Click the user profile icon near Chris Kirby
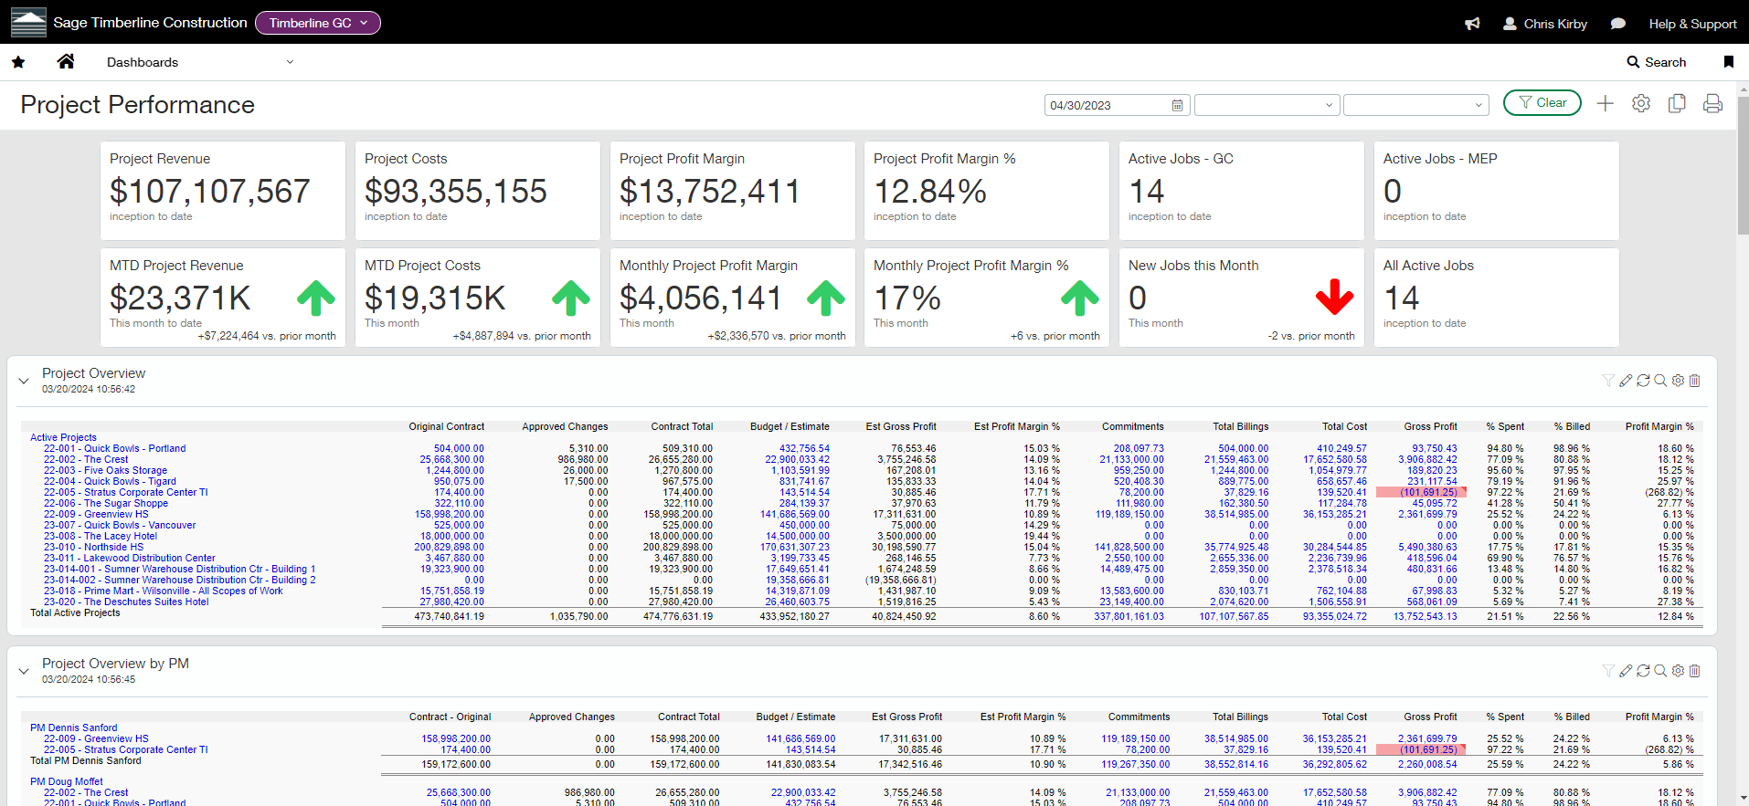The height and width of the screenshot is (806, 1749). [x=1510, y=24]
